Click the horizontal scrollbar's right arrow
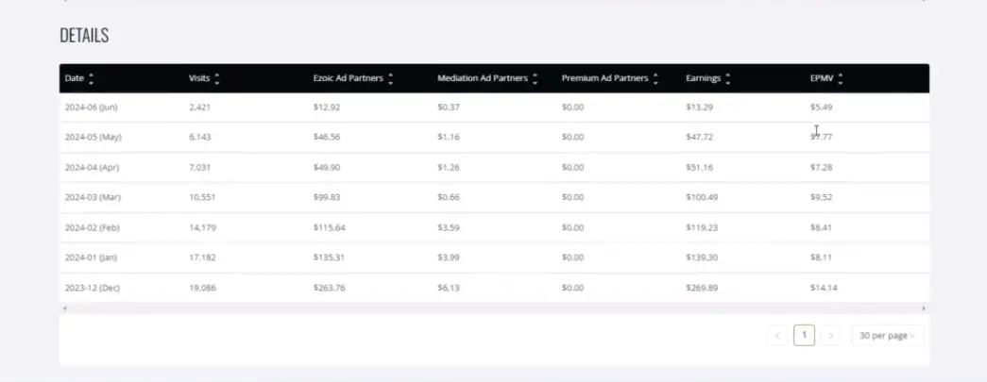Viewport: 987px width, 382px height. (x=924, y=308)
